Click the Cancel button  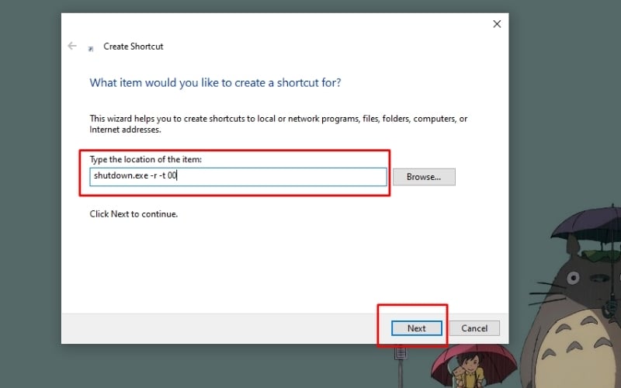pos(474,328)
